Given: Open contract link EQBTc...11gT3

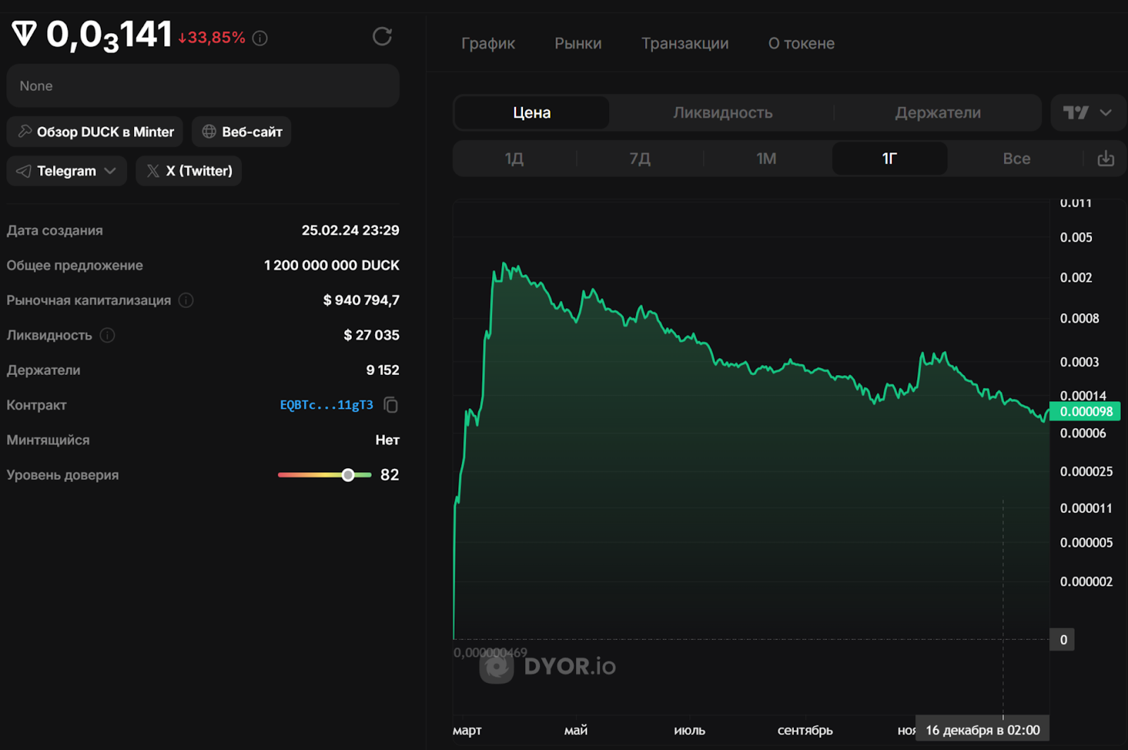Looking at the screenshot, I should pos(326,405).
